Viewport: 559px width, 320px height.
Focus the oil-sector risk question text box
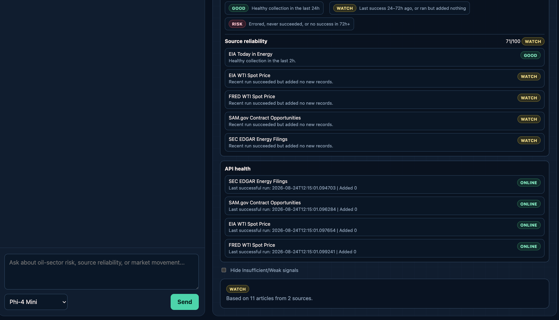click(102, 272)
